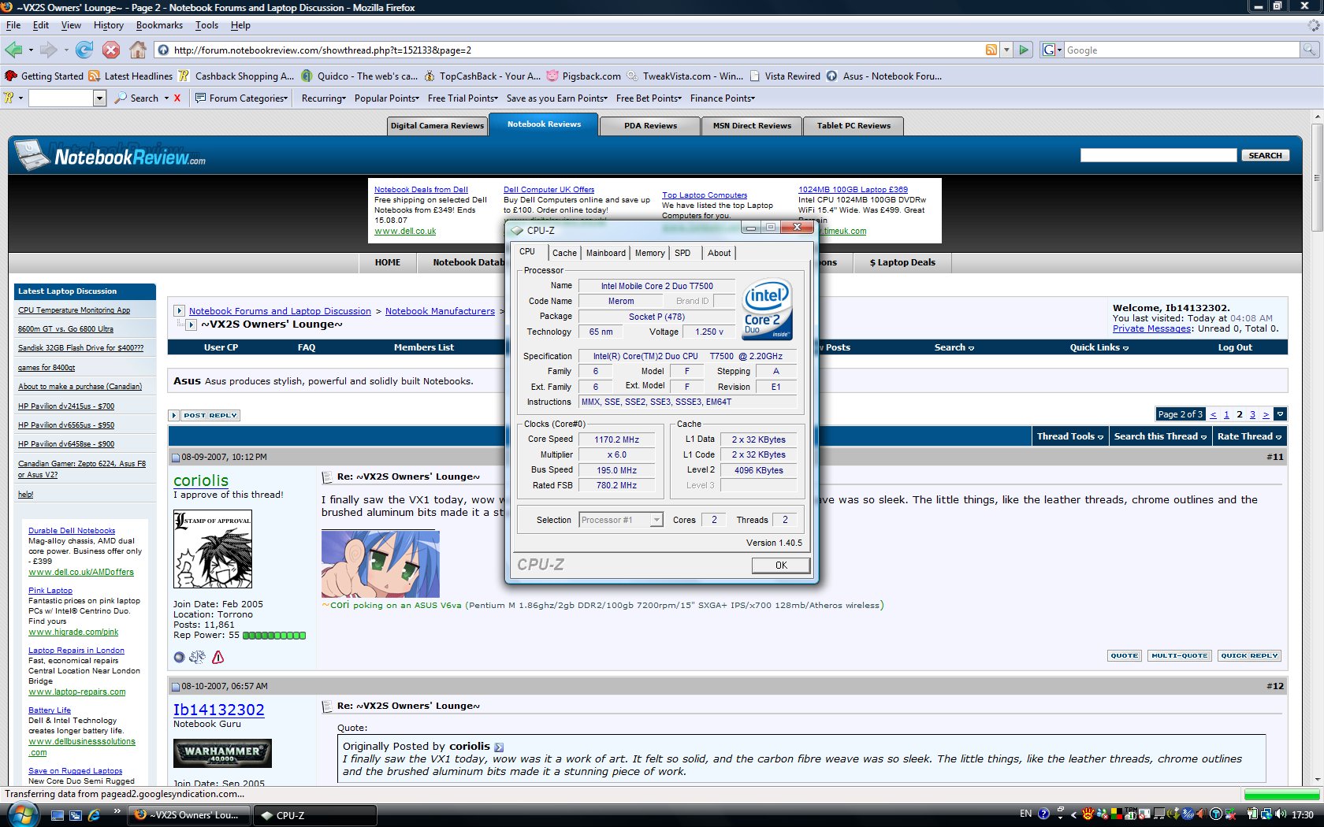Open Private Messages link

click(x=1151, y=328)
